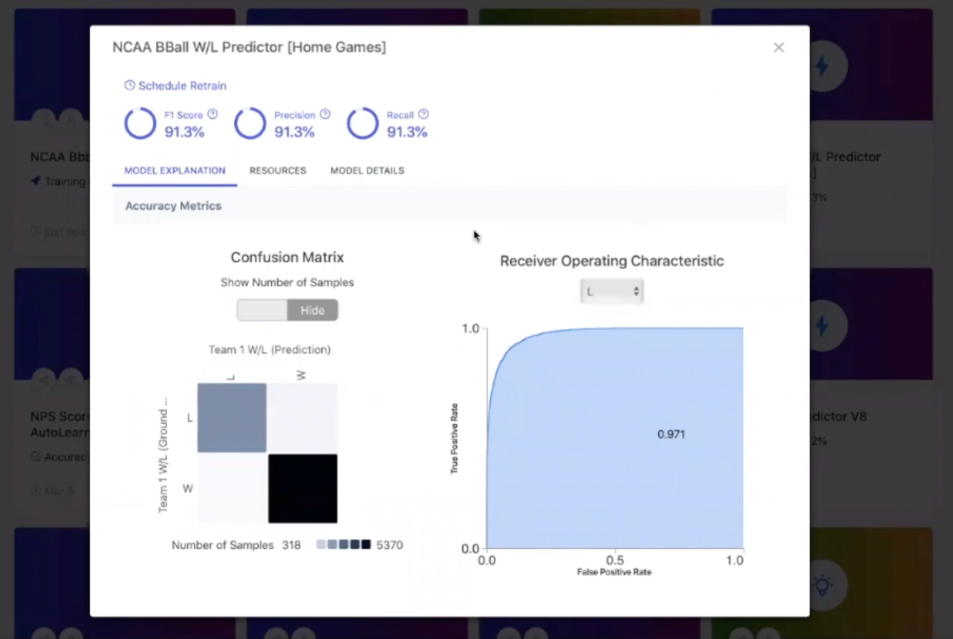
Task: Close the NCAA BBall predictor dialog
Action: [778, 48]
